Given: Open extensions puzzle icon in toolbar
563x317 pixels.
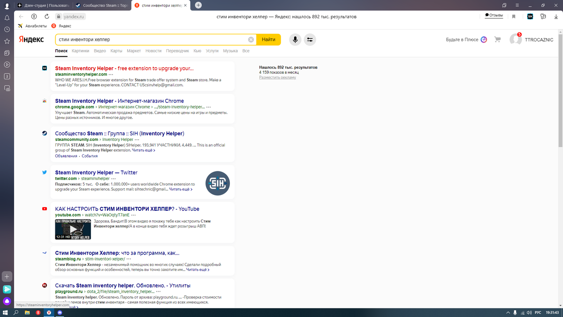Looking at the screenshot, I should pyautogui.click(x=543, y=16).
